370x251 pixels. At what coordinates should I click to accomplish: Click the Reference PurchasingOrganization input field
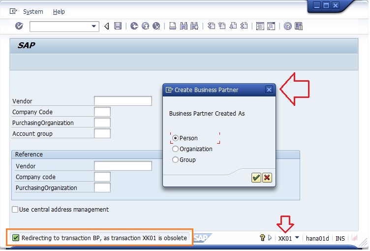[102, 188]
